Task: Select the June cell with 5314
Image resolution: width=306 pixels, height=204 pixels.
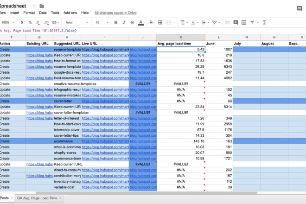Action: 219,107
